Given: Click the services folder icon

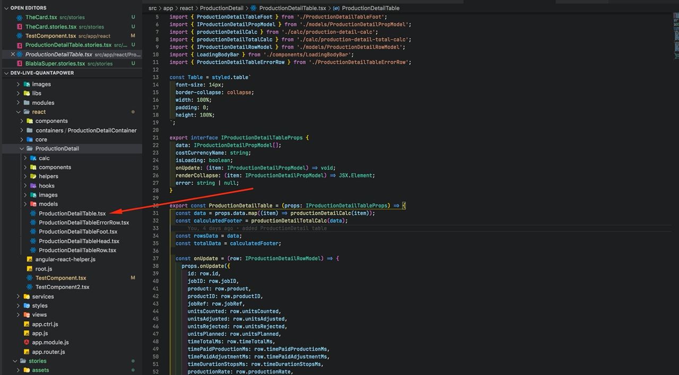Looking at the screenshot, I should click(x=27, y=297).
